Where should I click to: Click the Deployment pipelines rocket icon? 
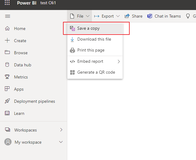[x=7, y=101]
